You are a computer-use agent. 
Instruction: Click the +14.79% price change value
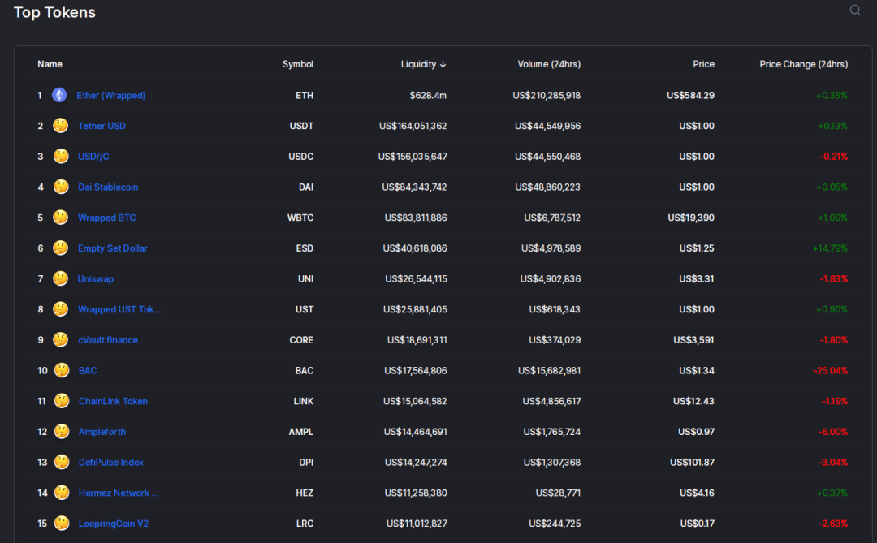click(x=830, y=248)
